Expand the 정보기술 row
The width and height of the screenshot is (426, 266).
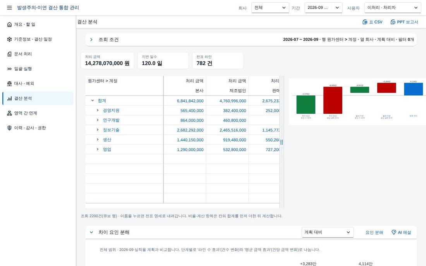98,130
